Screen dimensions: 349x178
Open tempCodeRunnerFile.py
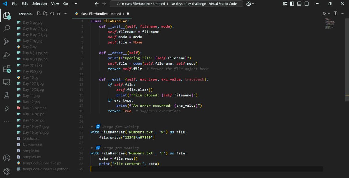click(x=42, y=163)
